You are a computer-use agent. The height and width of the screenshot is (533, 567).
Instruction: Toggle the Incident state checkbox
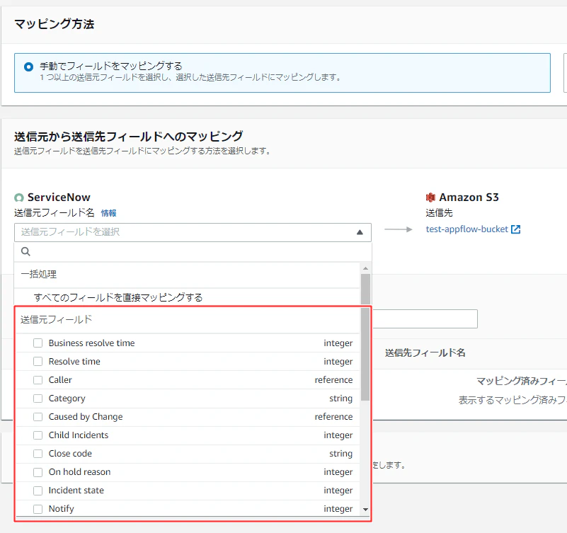[38, 491]
